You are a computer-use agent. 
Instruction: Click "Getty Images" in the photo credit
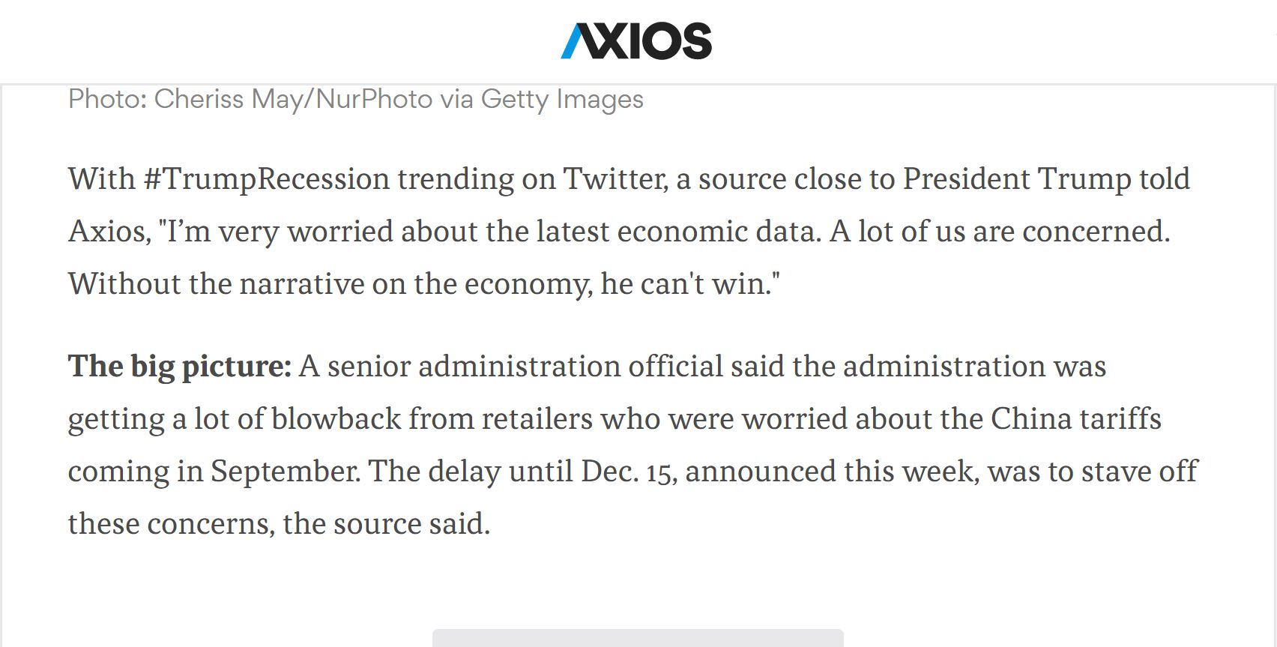pyautogui.click(x=562, y=100)
